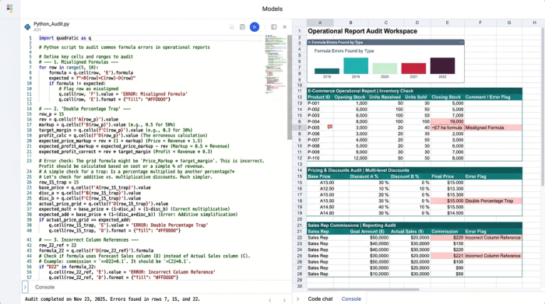The height and width of the screenshot is (304, 545).
Task: Select the $50 Commission cell in last row
Action: pos(448,274)
